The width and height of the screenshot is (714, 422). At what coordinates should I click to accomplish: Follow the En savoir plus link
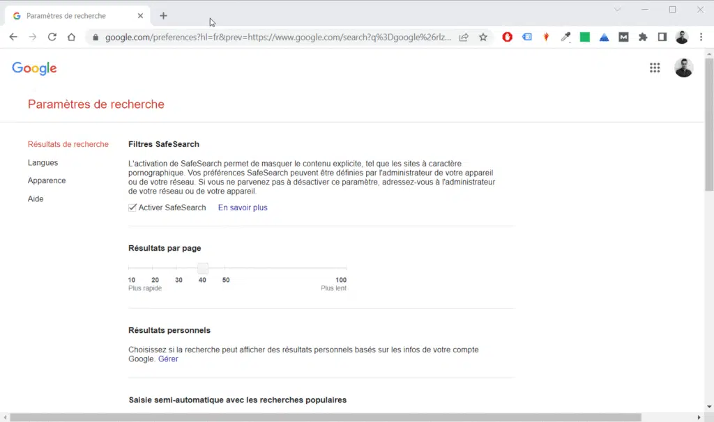pos(243,208)
